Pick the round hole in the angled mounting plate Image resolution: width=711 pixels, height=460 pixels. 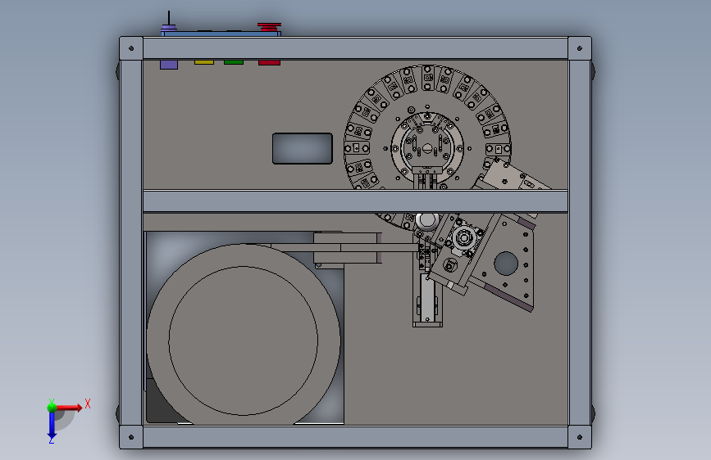click(x=506, y=264)
